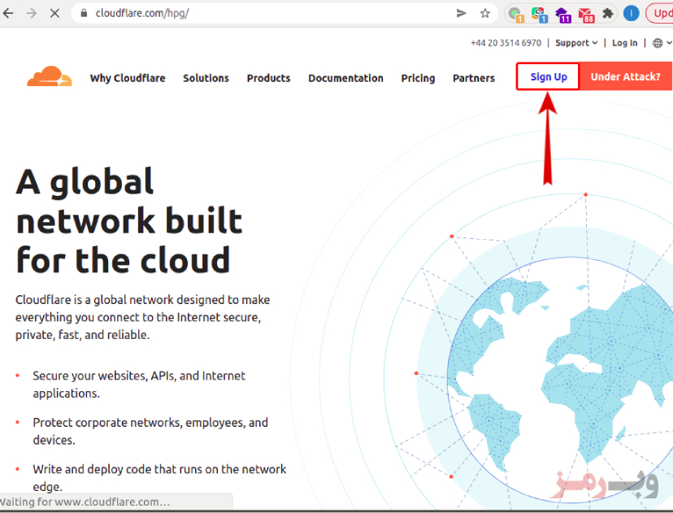Click the bullet "Protect corporate networks, employees, and devices."
673x513 pixels.
tap(150, 431)
